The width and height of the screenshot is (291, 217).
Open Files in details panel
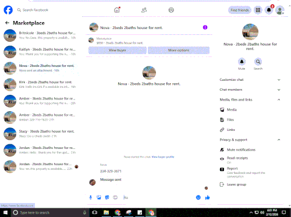(x=250, y=120)
